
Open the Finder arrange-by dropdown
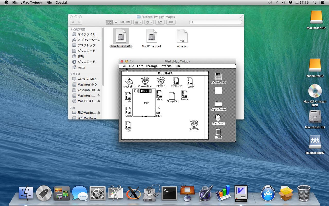coord(138,22)
